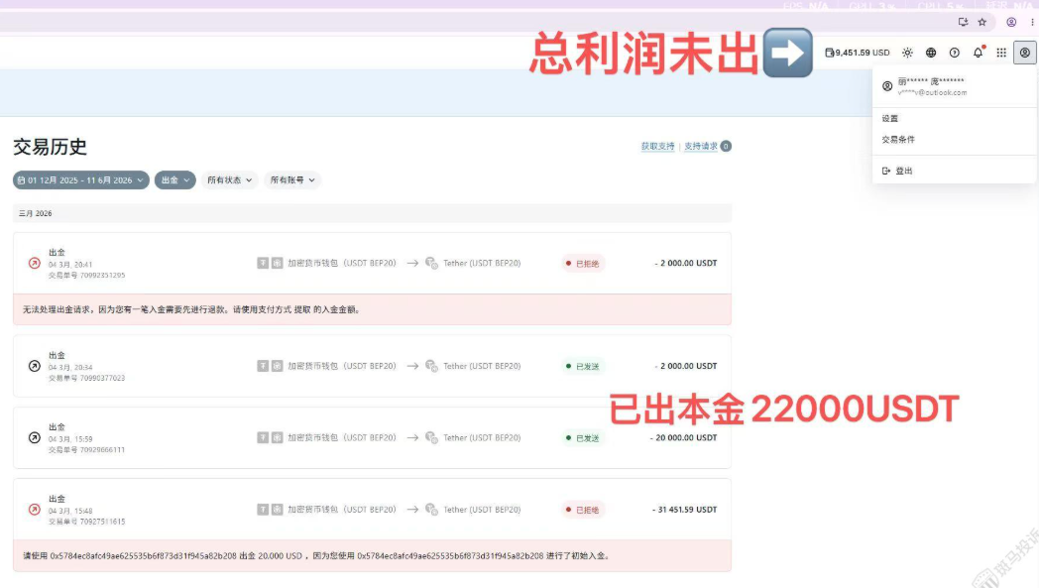Click withdrawal icon of transaction 70927511615
Screen dimensions: 1039x588
[35, 510]
